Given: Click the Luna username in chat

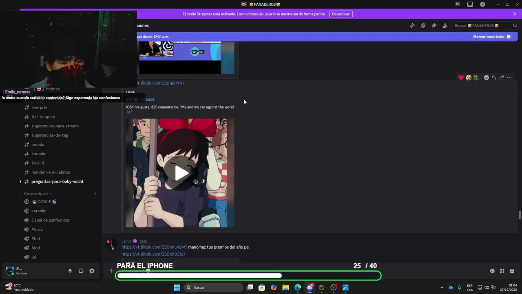Looking at the screenshot, I should (126, 241).
